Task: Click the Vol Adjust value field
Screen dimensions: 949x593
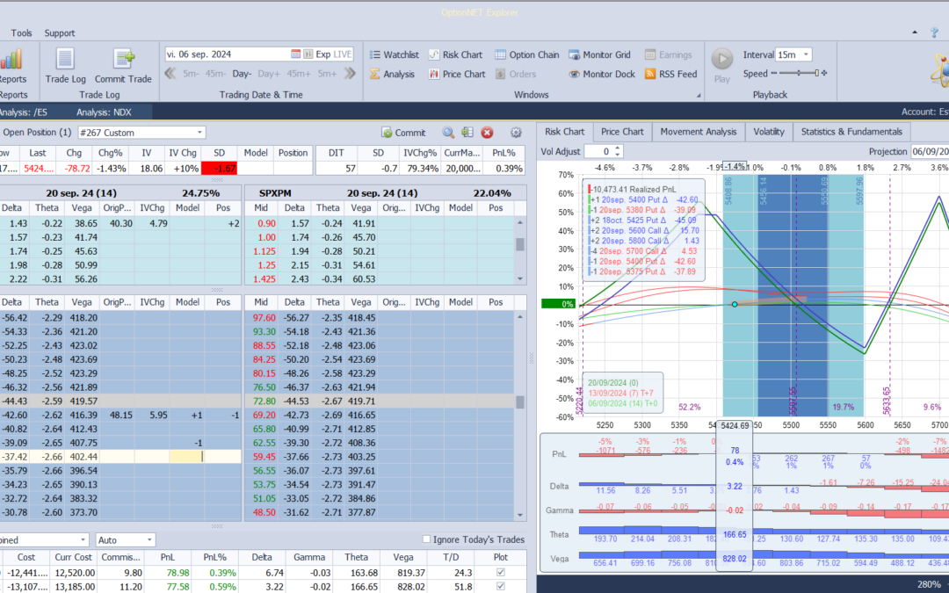Action: [x=598, y=151]
